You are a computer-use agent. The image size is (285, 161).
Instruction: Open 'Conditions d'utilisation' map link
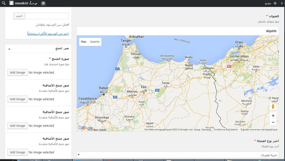[226, 130]
